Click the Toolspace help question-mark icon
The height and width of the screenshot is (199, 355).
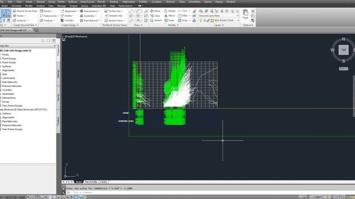54,40
